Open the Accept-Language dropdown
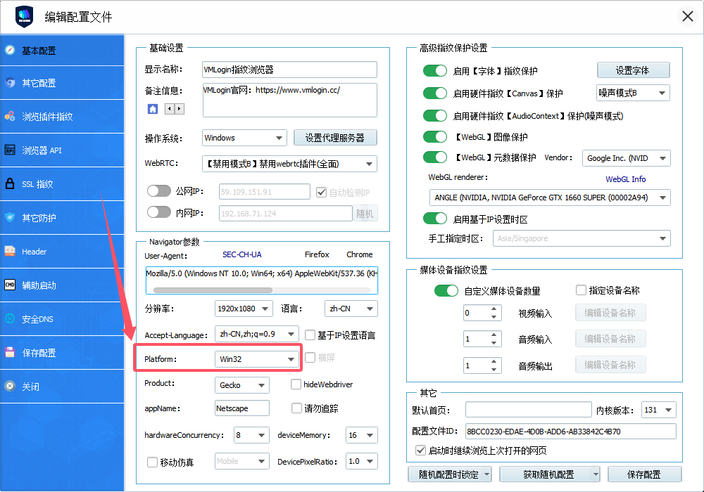Viewport: 704px width, 492px height. pos(257,334)
